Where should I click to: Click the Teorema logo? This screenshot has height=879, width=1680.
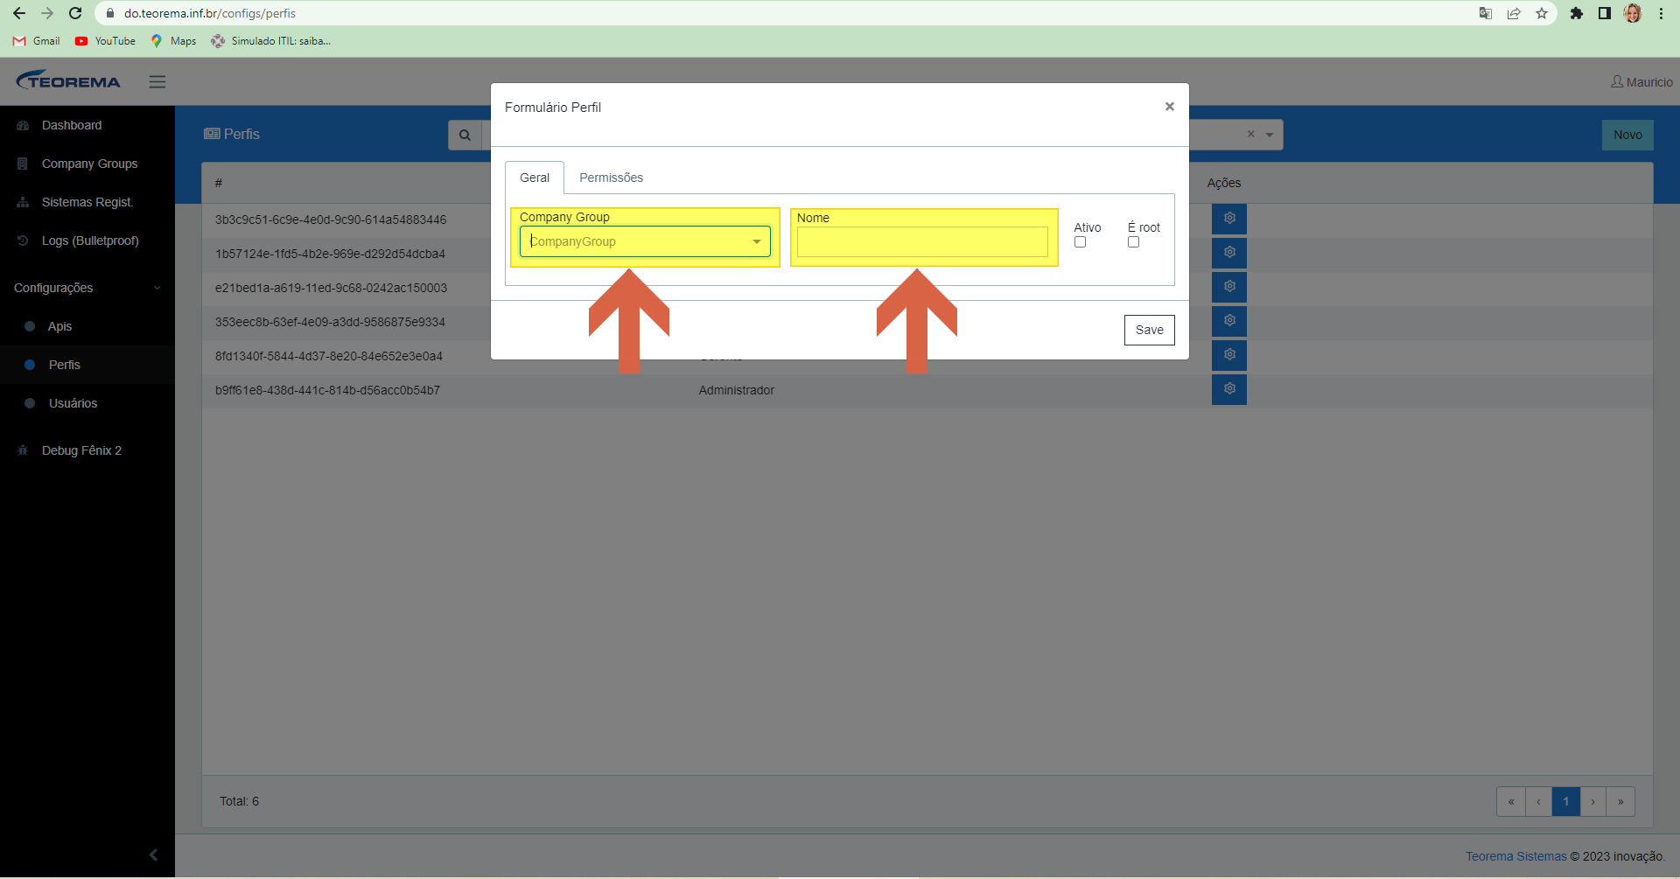(68, 80)
